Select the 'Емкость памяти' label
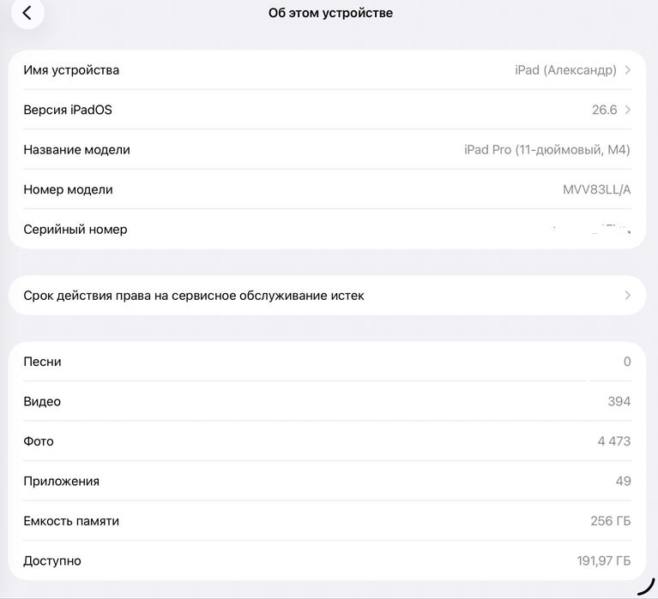This screenshot has width=658, height=599. [x=71, y=521]
